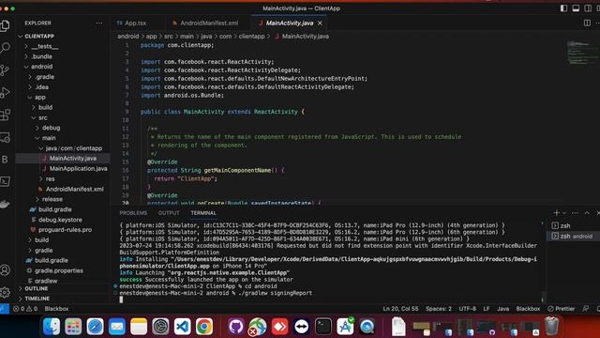The image size is (600, 338).
Task: Open feedback icon in status bar
Action: coord(585,309)
